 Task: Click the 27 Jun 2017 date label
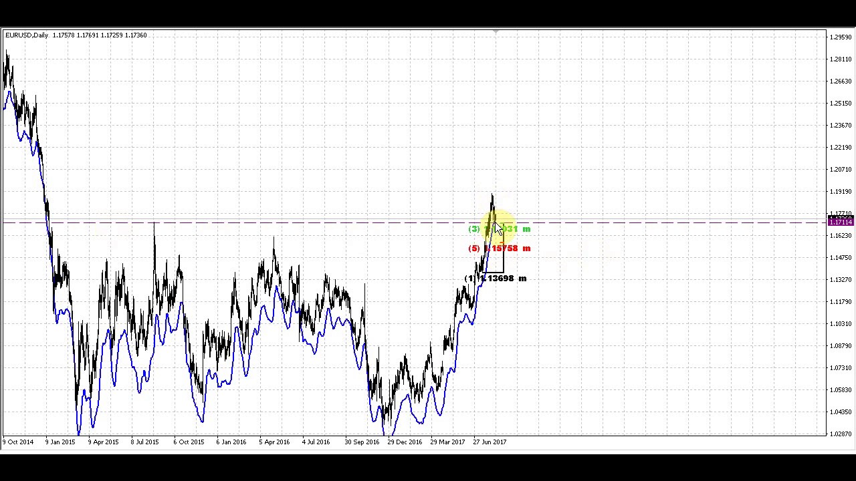(x=490, y=442)
